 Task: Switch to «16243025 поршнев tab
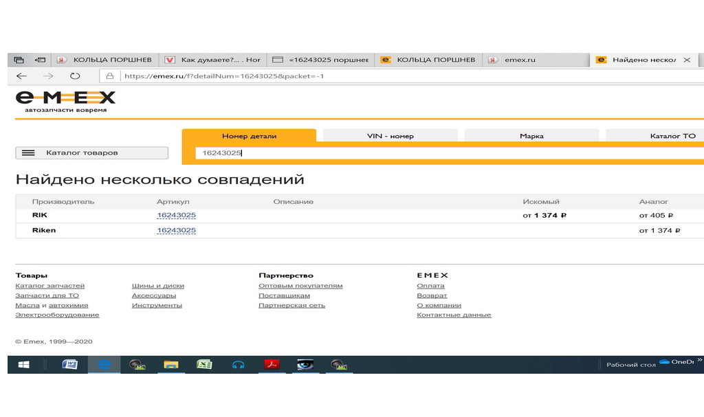pos(320,60)
